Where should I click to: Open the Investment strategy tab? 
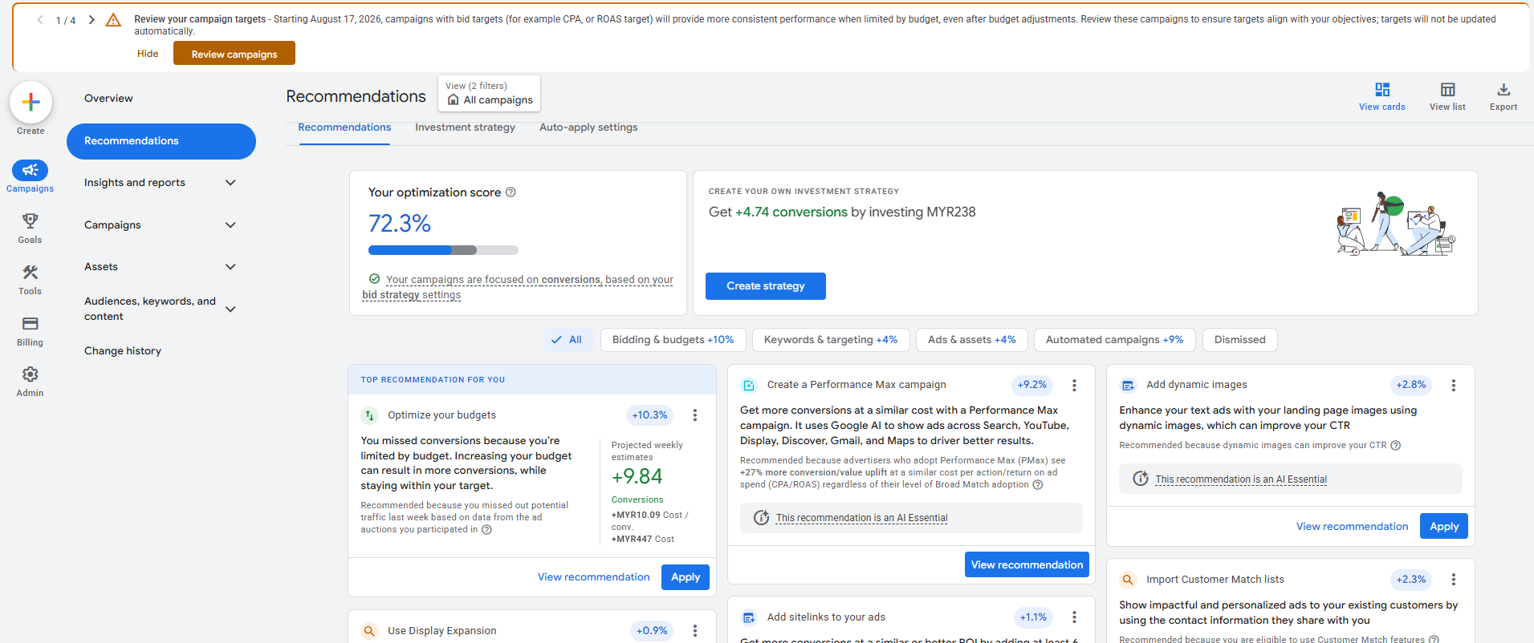pyautogui.click(x=465, y=127)
